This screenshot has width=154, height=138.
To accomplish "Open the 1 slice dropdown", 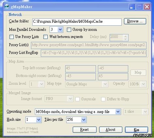I will 145,112.
